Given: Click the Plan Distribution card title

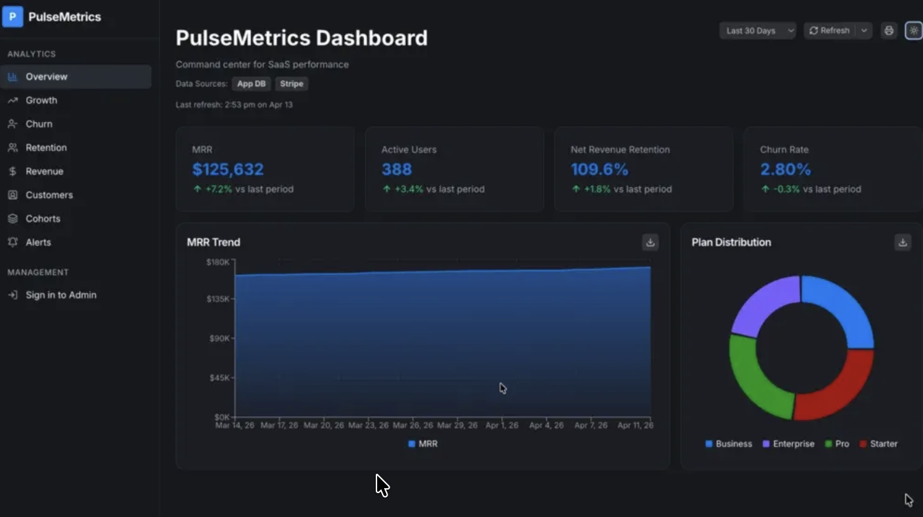Looking at the screenshot, I should pos(731,242).
